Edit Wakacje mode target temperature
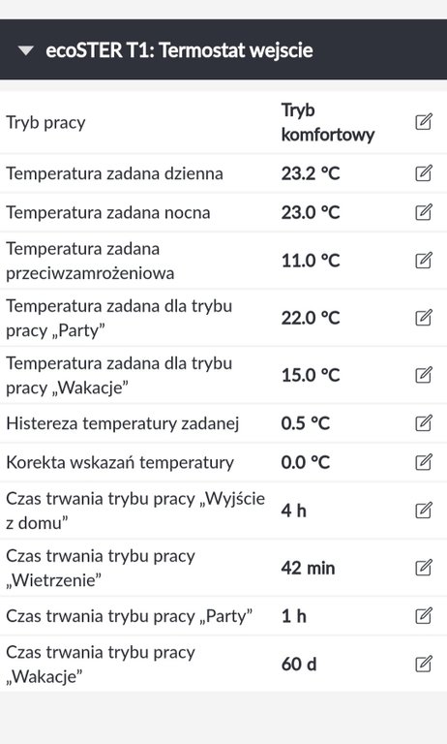 [424, 375]
